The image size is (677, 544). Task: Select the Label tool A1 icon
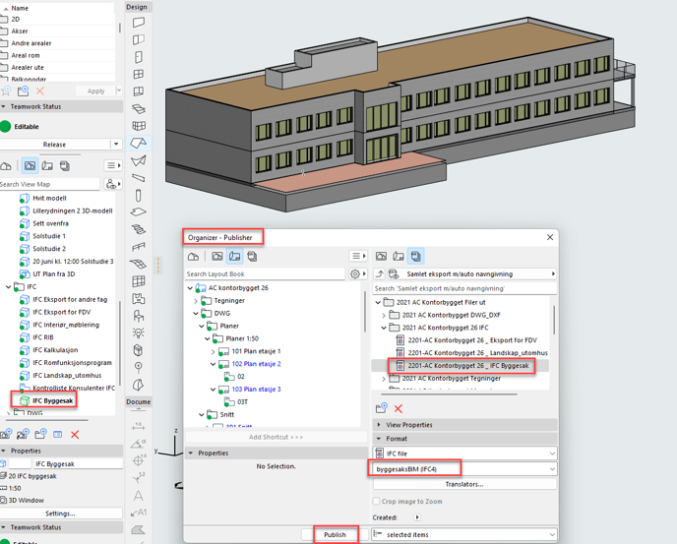tap(139, 513)
